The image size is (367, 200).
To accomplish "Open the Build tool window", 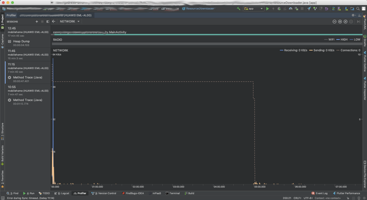I will (189, 193).
